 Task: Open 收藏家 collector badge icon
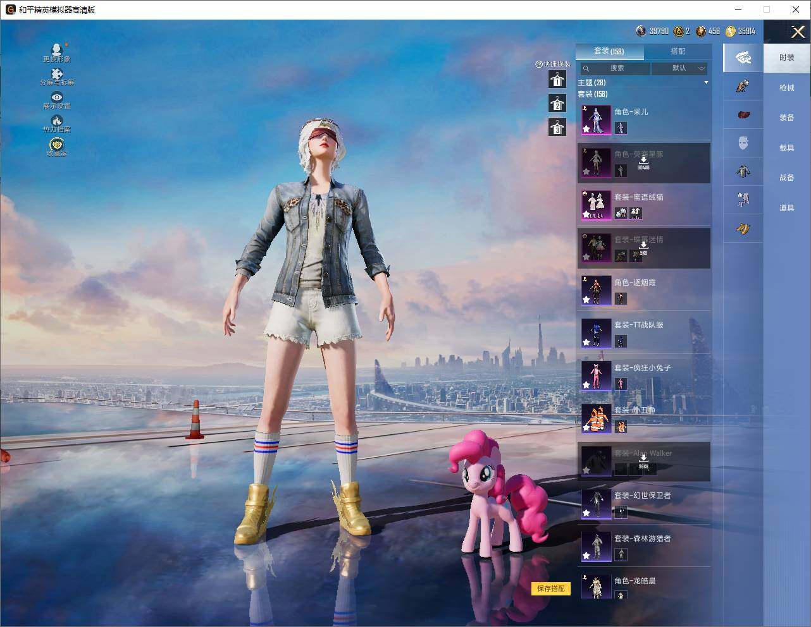pos(57,144)
